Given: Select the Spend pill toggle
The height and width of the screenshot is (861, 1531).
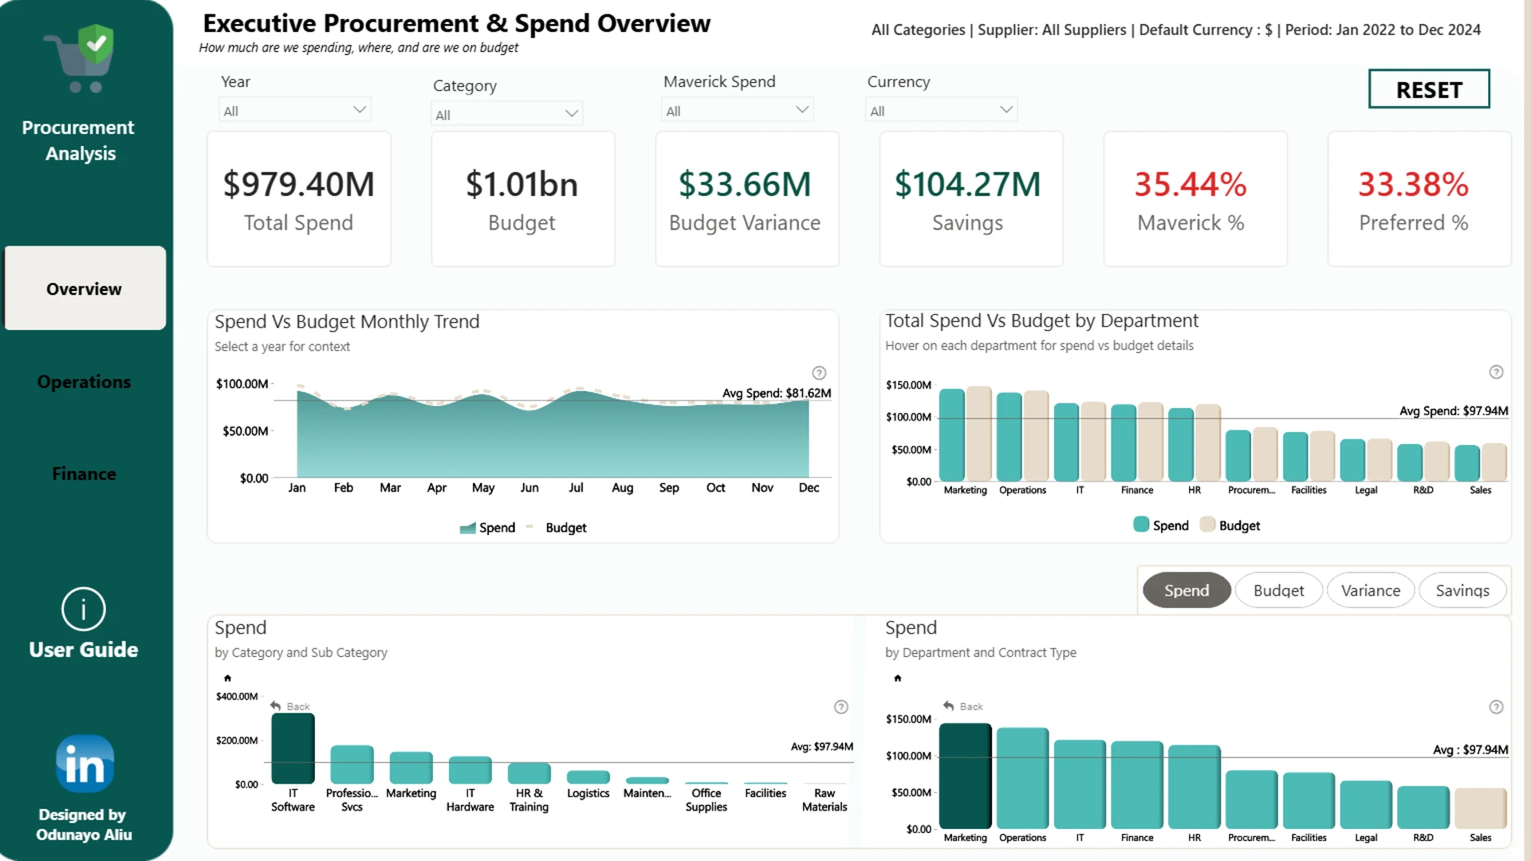Looking at the screenshot, I should click(x=1187, y=591).
